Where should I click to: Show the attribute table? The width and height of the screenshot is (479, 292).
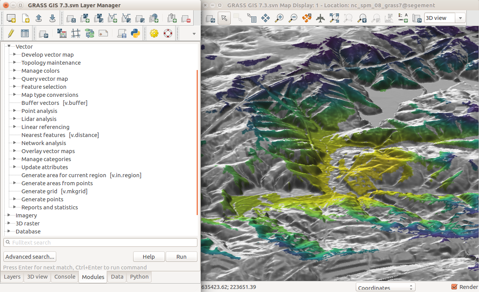click(25, 33)
